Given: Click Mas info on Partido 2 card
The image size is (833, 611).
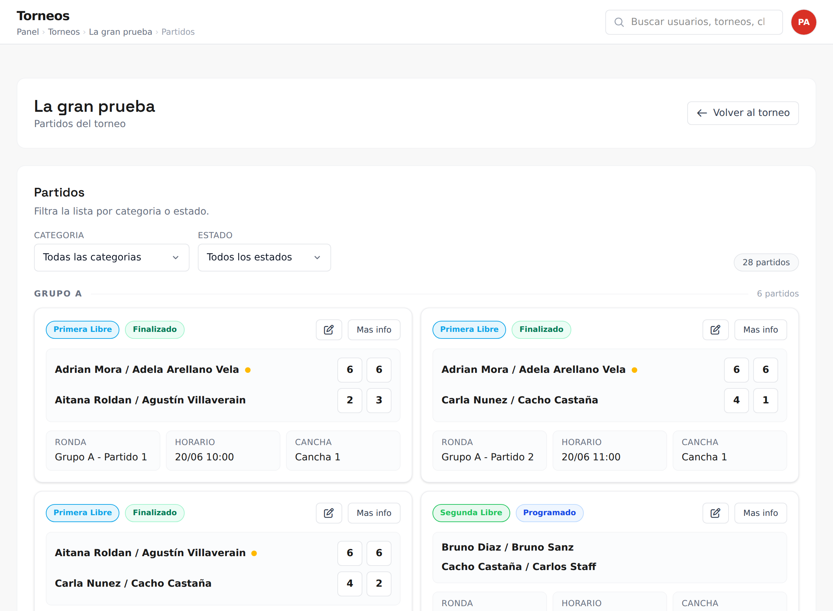Looking at the screenshot, I should [x=760, y=329].
